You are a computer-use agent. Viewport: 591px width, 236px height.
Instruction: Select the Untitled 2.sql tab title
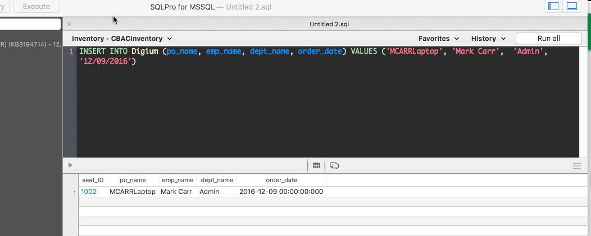pos(329,24)
